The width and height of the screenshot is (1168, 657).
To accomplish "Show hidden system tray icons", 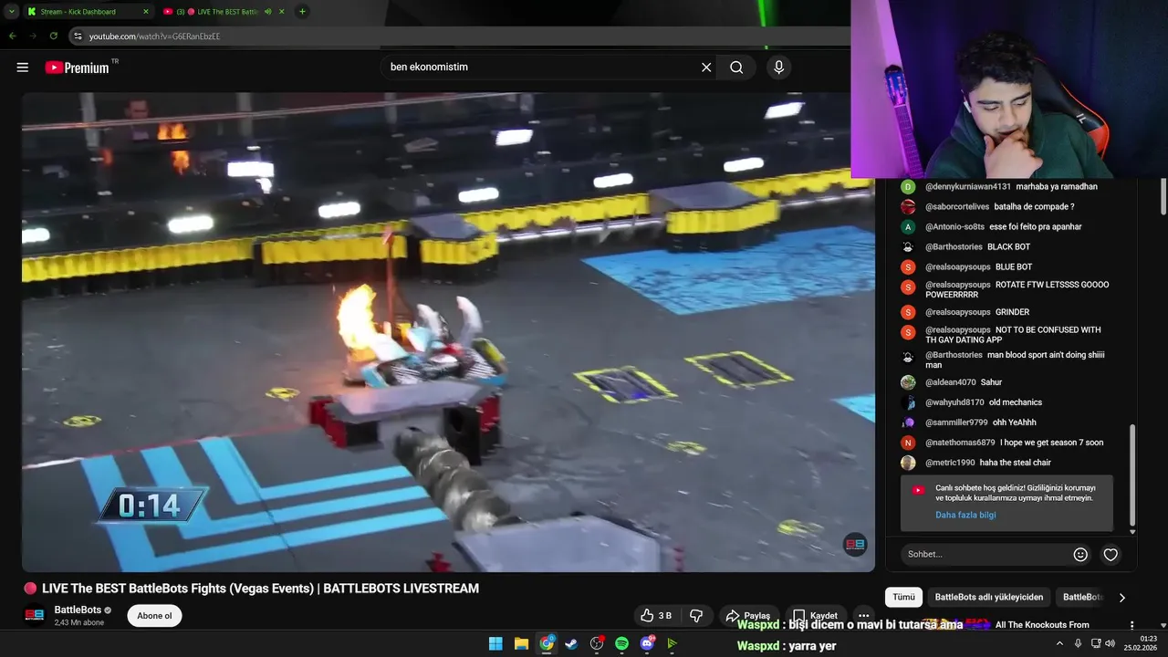I will pos(1059,643).
